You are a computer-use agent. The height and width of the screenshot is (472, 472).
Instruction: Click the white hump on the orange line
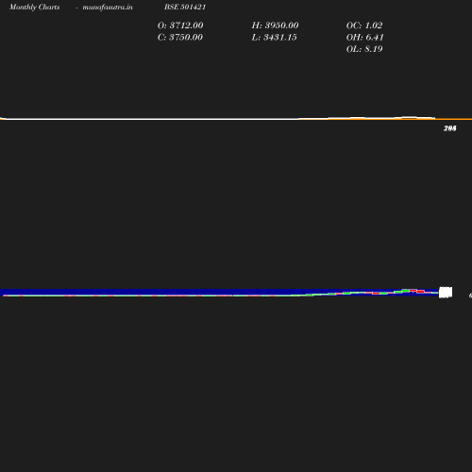tap(409, 118)
